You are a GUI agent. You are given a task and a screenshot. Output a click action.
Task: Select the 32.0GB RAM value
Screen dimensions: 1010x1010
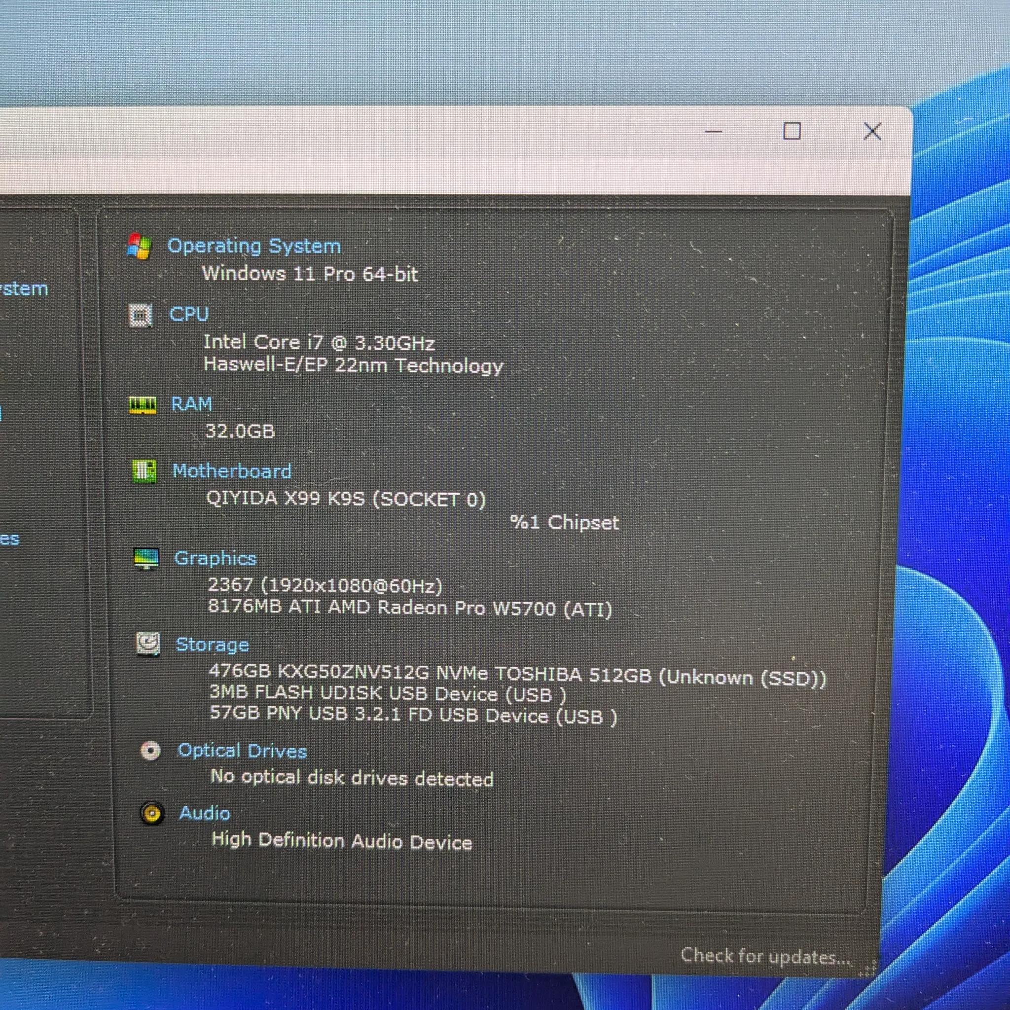point(240,432)
